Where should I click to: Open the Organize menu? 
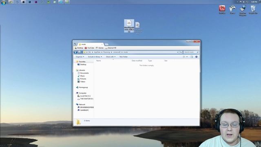pos(80,57)
